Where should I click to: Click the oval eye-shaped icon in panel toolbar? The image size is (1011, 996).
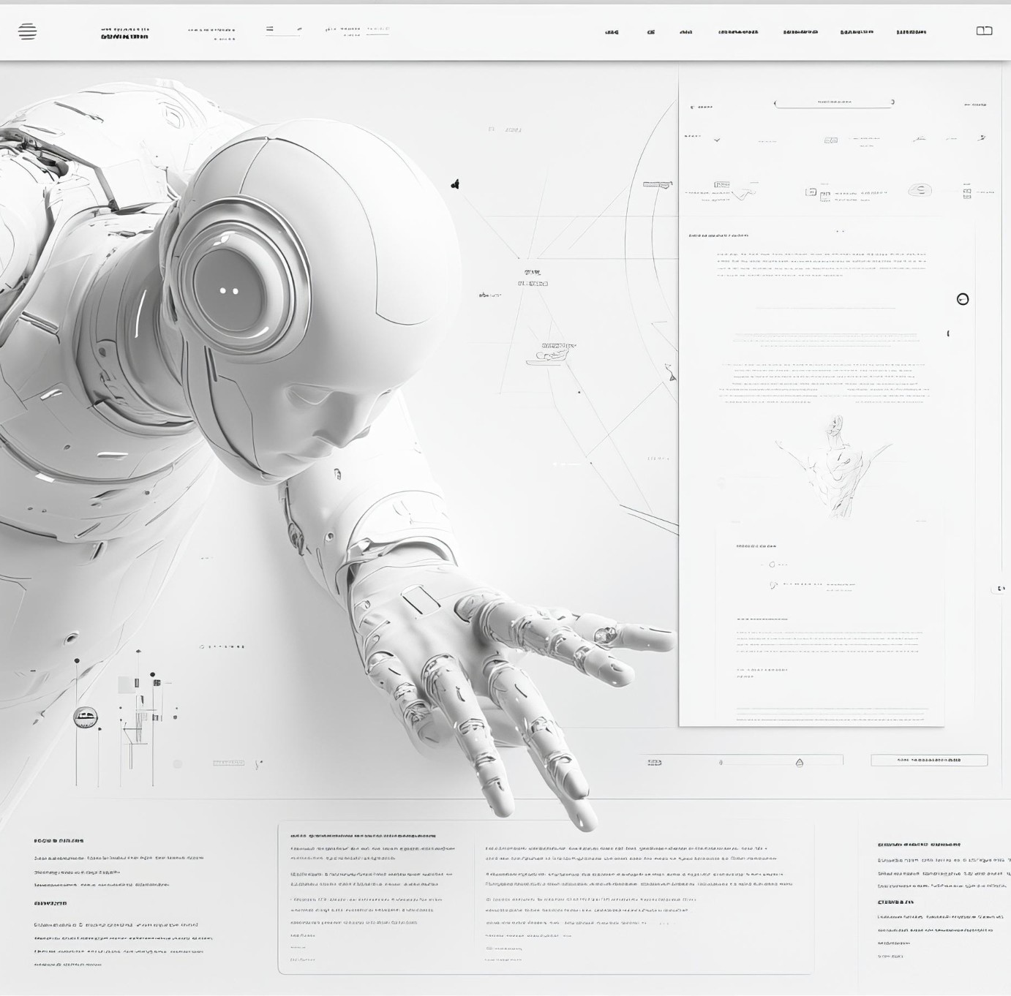pos(920,190)
